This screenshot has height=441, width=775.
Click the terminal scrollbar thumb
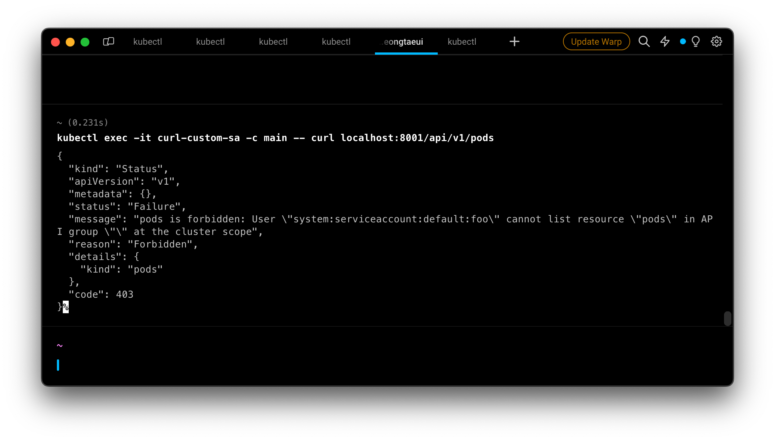click(x=727, y=318)
